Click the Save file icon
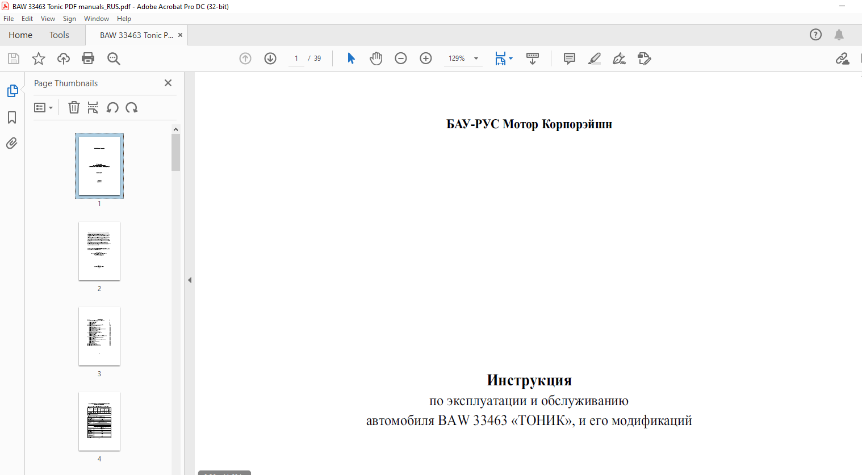 tap(14, 58)
